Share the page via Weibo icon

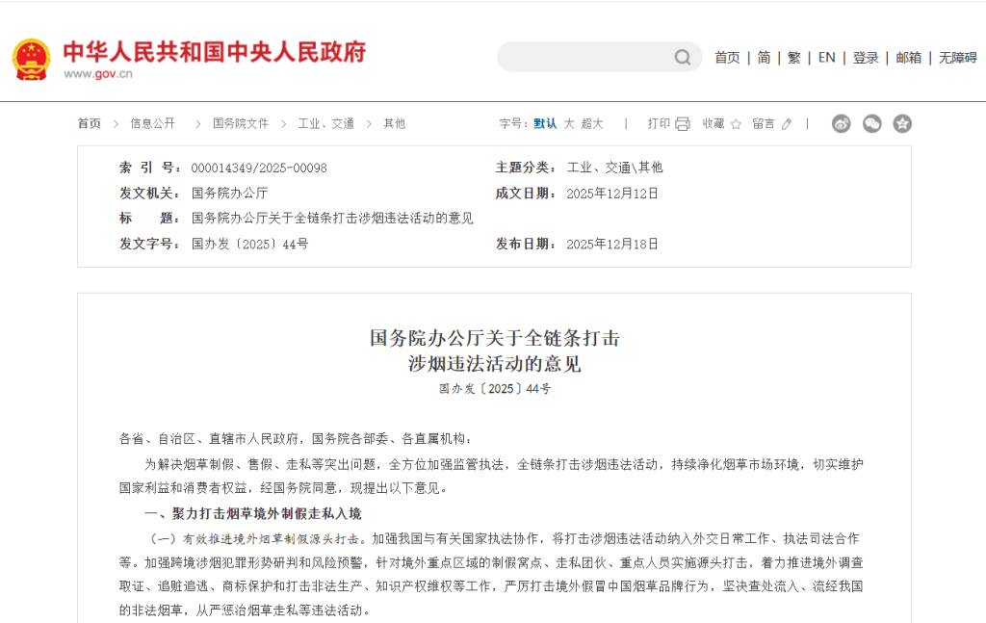click(842, 123)
